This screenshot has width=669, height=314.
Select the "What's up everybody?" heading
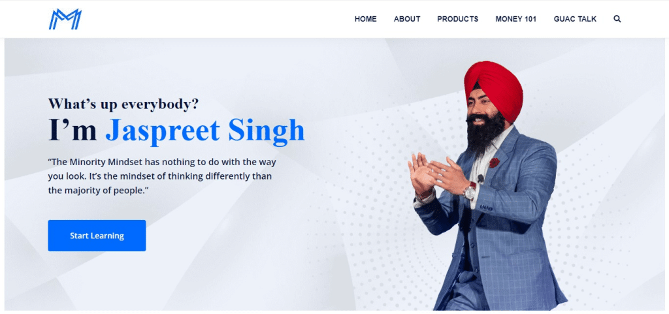[x=123, y=104]
